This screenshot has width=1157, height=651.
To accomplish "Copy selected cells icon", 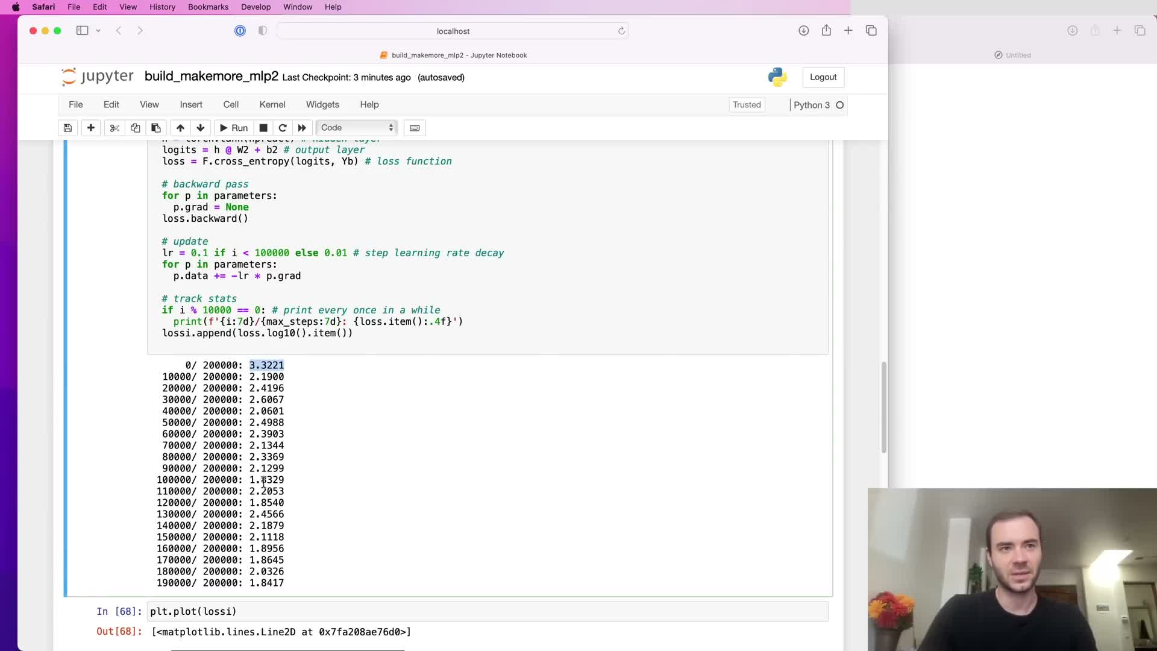I will tap(135, 128).
